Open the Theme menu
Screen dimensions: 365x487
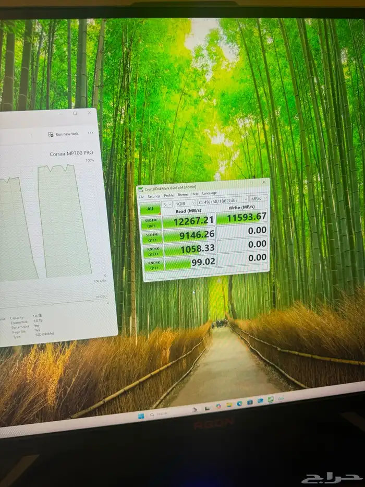[x=182, y=195]
